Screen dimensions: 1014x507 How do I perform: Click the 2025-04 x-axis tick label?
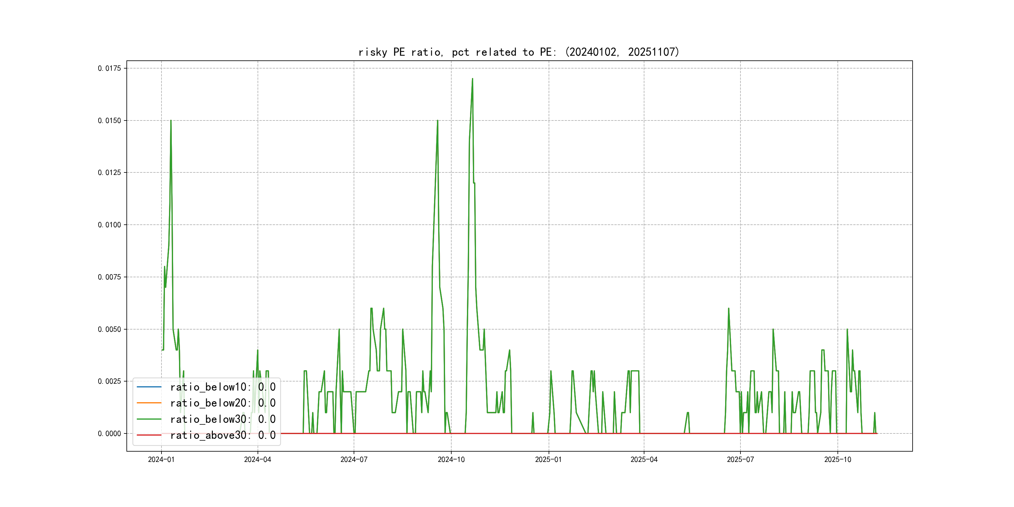(x=644, y=459)
